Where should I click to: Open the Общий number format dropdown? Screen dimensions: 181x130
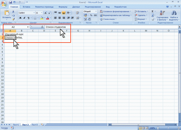[96, 11]
